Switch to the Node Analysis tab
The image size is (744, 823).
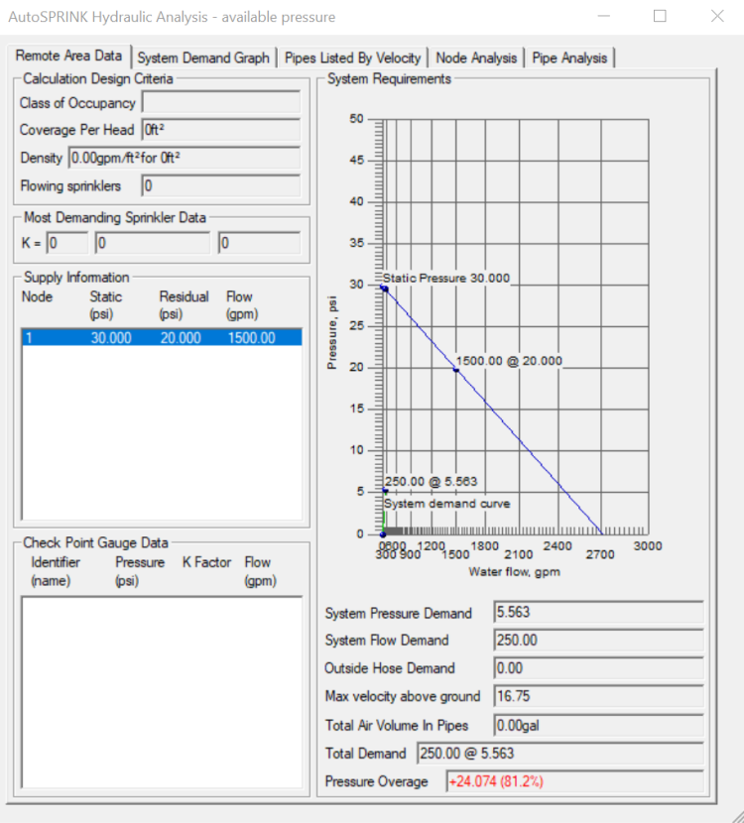tap(476, 58)
